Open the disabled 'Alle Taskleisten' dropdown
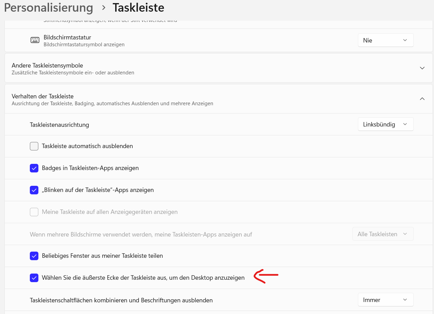434x314 pixels. 383,234
